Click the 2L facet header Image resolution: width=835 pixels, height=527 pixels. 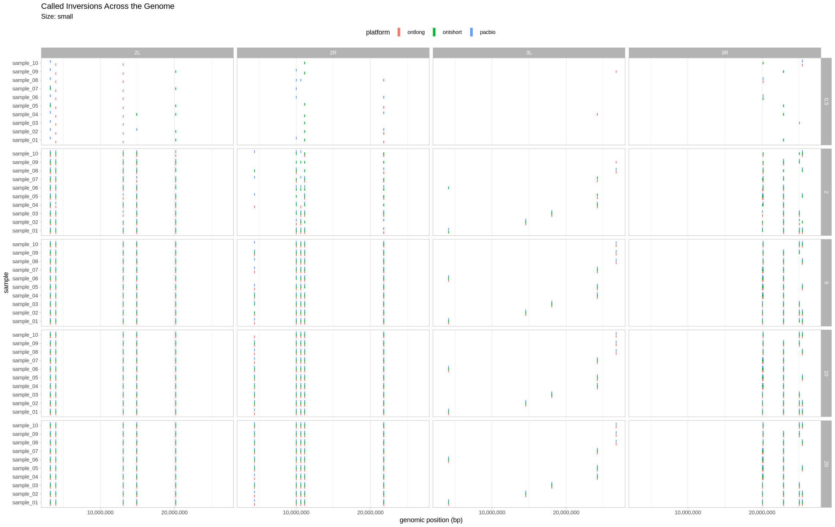[137, 53]
